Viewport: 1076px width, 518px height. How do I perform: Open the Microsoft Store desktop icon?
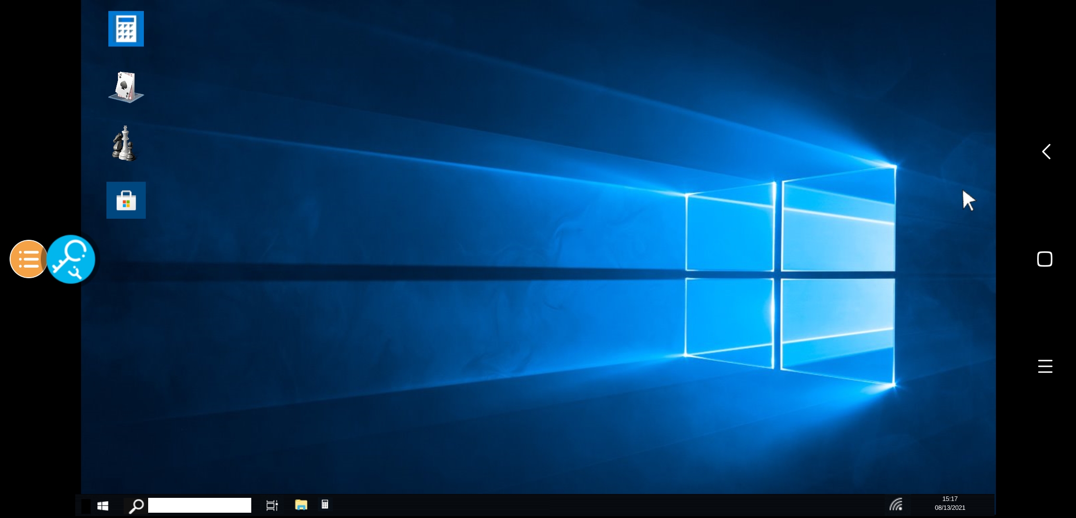point(126,200)
